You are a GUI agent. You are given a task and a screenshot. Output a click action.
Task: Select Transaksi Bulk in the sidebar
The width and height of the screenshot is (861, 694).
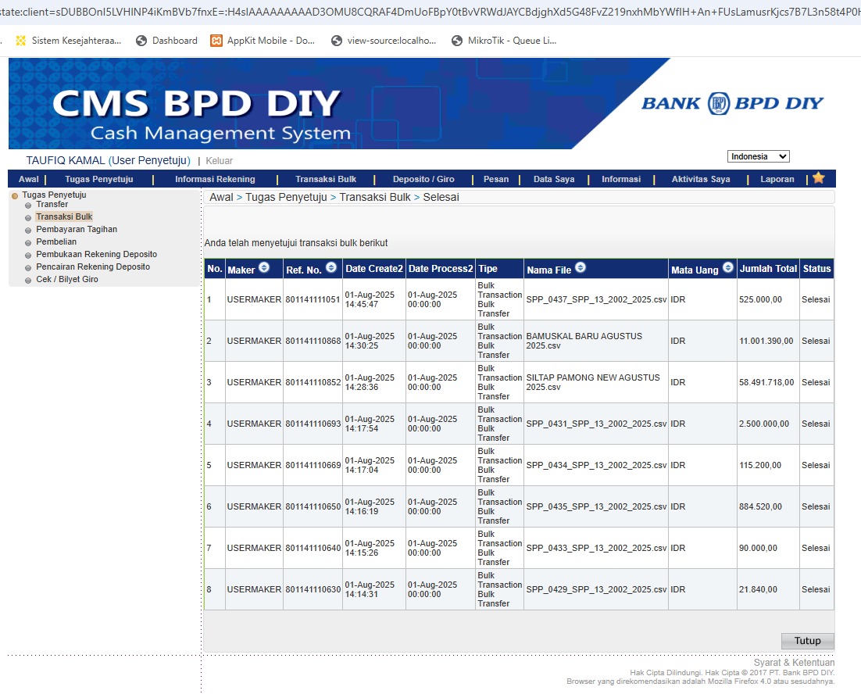[x=64, y=217]
